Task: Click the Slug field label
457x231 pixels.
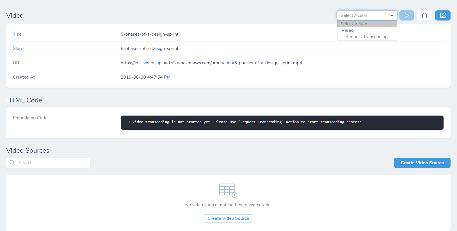Action: click(17, 49)
